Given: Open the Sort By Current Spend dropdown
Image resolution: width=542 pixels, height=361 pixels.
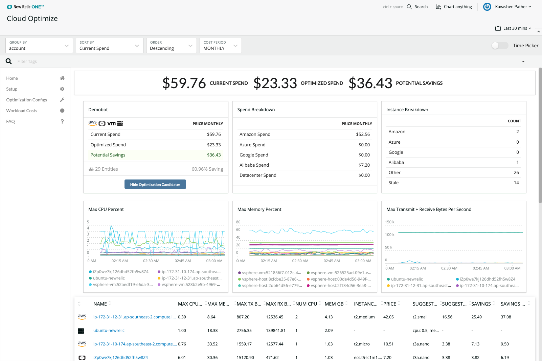Looking at the screenshot, I should point(110,45).
